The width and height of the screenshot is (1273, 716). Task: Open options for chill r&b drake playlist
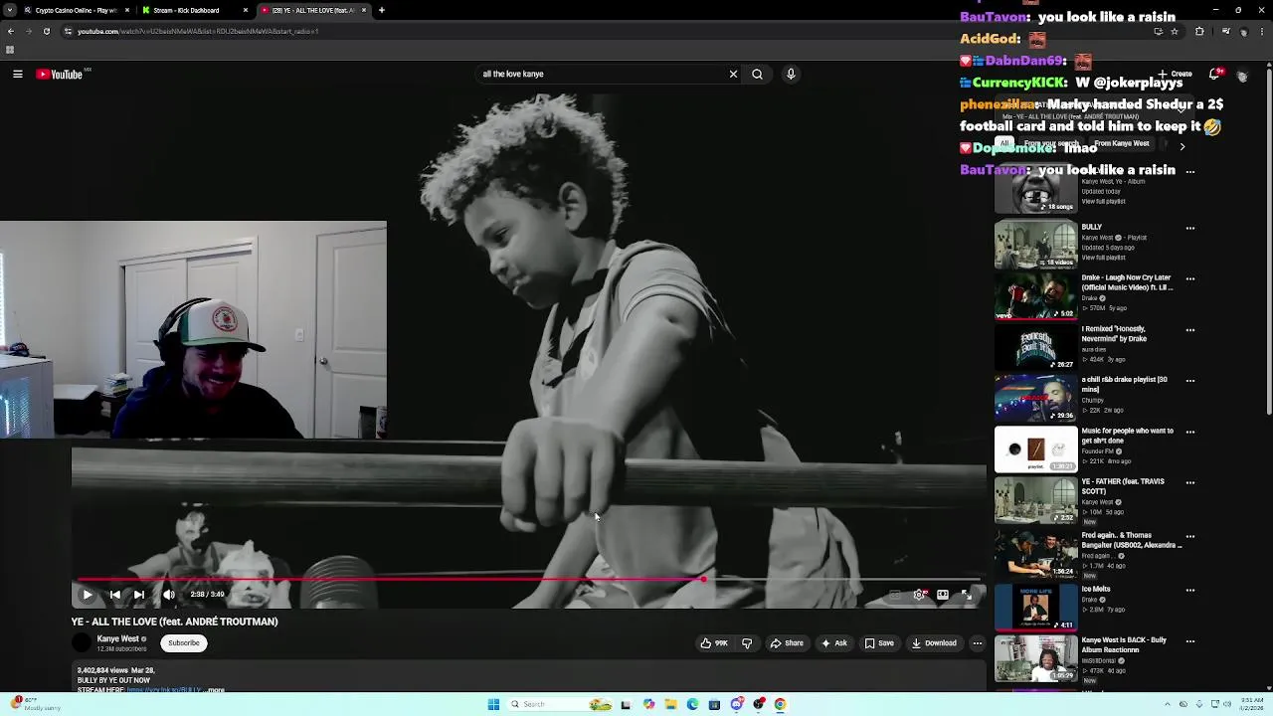click(1190, 381)
